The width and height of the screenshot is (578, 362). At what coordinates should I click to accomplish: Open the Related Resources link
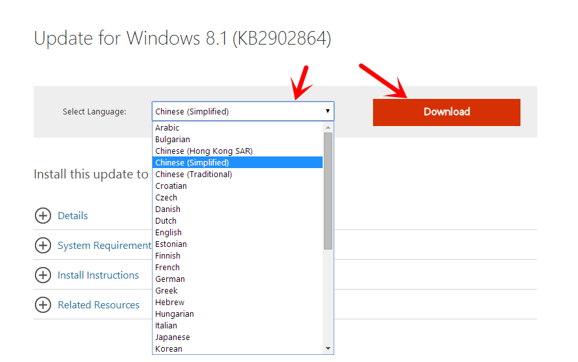coord(98,305)
